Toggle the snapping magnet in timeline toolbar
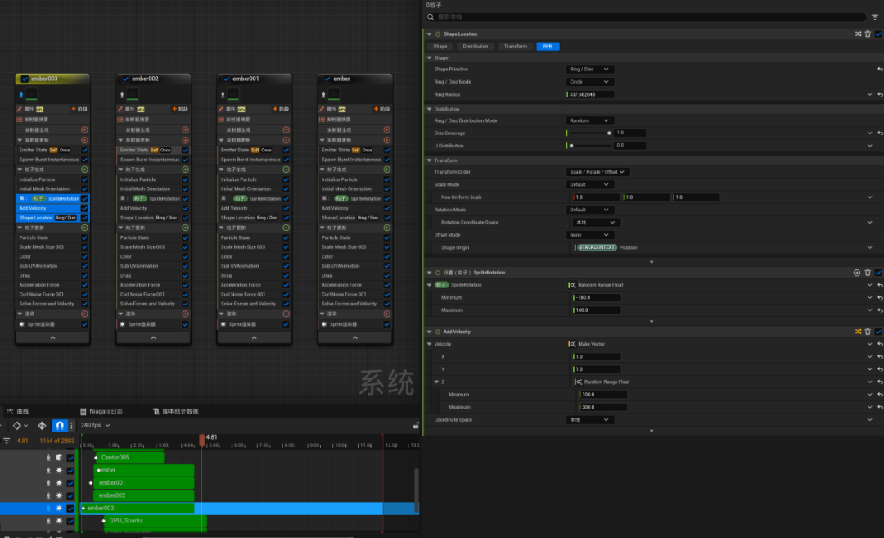The height and width of the screenshot is (538, 884). pyautogui.click(x=59, y=426)
